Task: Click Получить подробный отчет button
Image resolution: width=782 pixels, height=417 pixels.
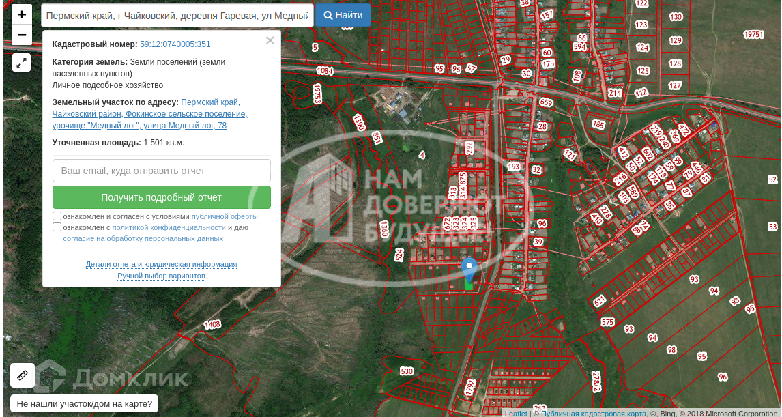Action: pos(162,197)
